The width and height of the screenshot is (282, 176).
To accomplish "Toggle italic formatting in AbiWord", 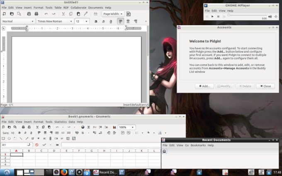I will (x=104, y=21).
